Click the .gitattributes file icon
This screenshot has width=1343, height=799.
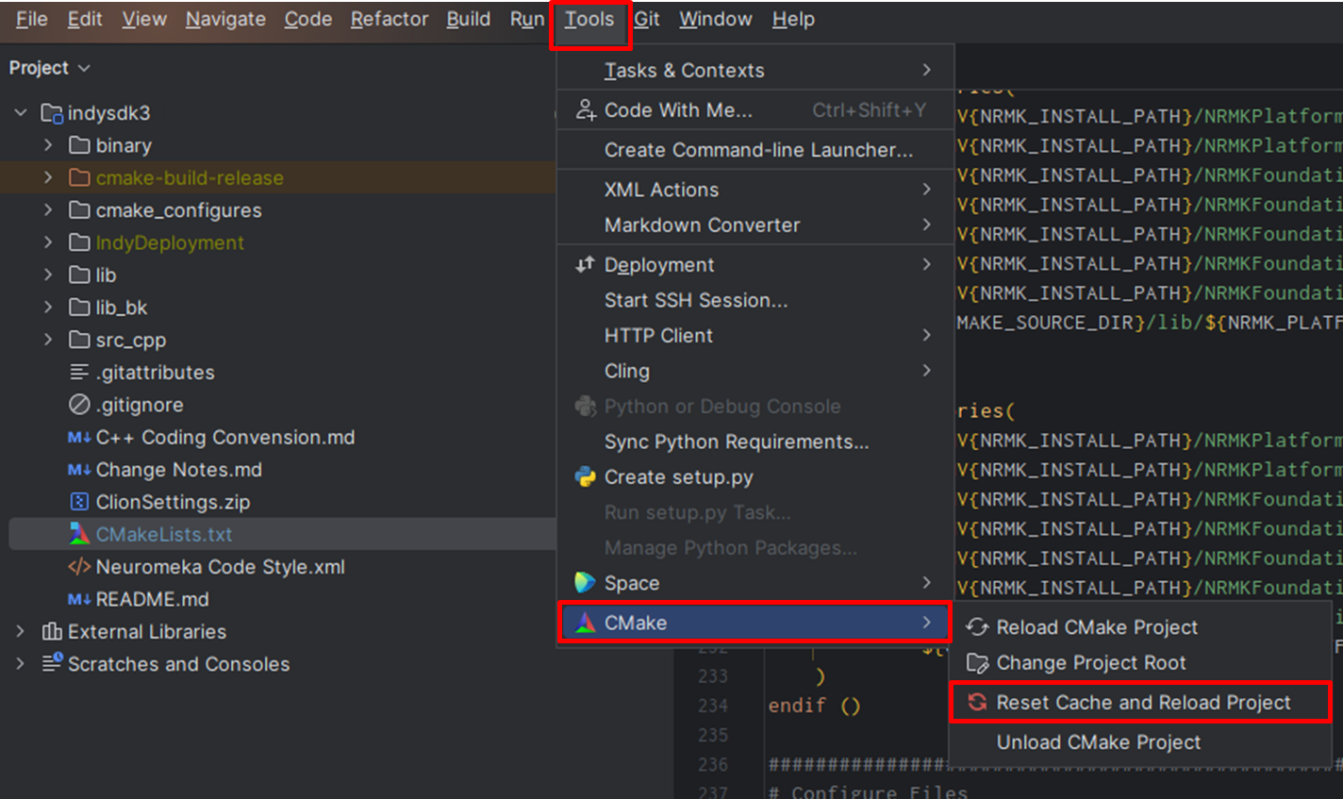(79, 373)
